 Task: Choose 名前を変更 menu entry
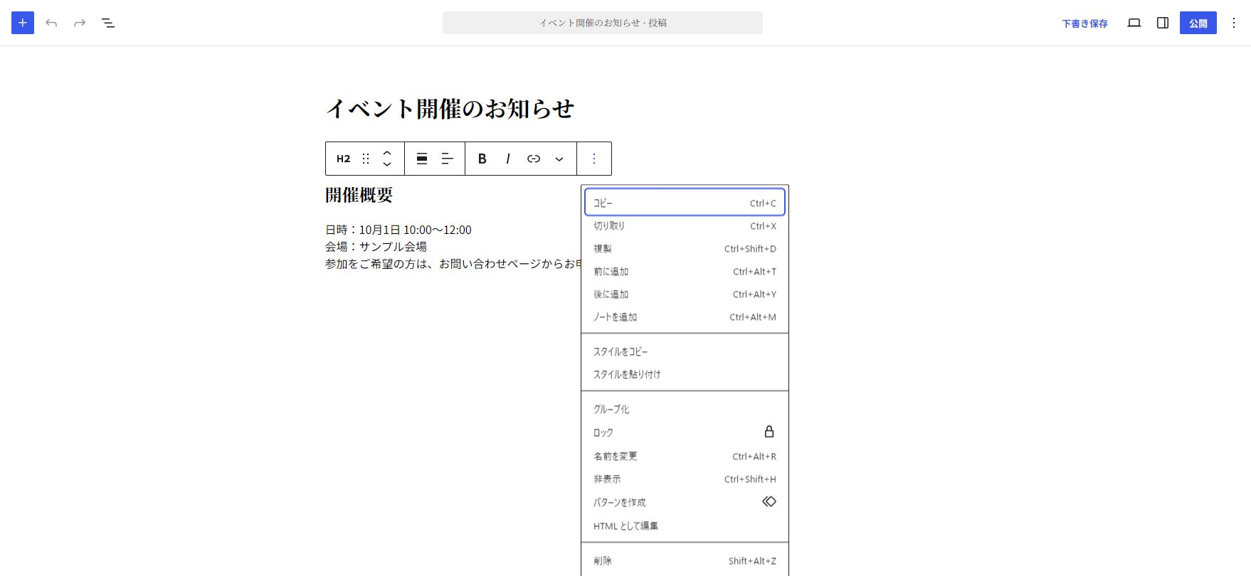click(685, 457)
